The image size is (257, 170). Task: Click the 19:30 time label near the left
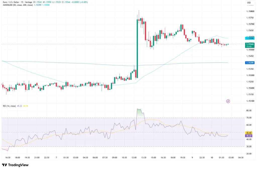pyautogui.click(x=27, y=157)
